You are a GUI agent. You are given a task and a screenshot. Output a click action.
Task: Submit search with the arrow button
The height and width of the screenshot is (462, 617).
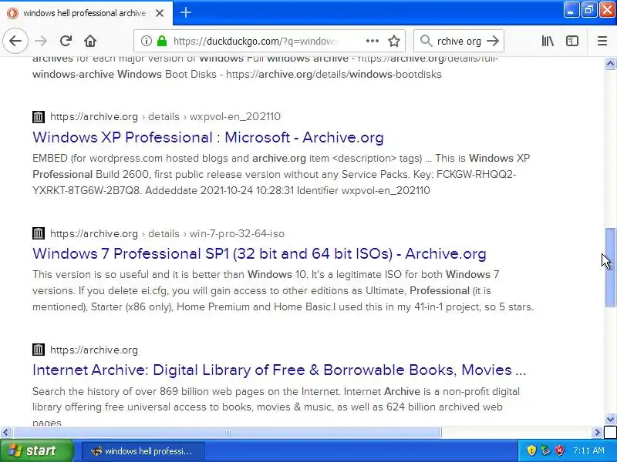493,41
